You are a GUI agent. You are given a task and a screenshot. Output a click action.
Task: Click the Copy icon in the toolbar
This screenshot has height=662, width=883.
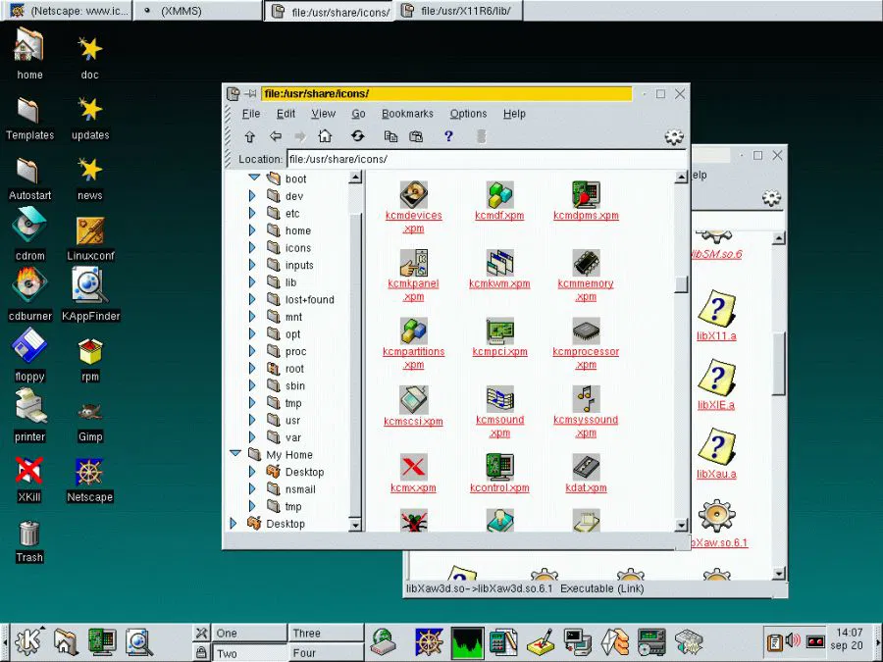coord(390,137)
